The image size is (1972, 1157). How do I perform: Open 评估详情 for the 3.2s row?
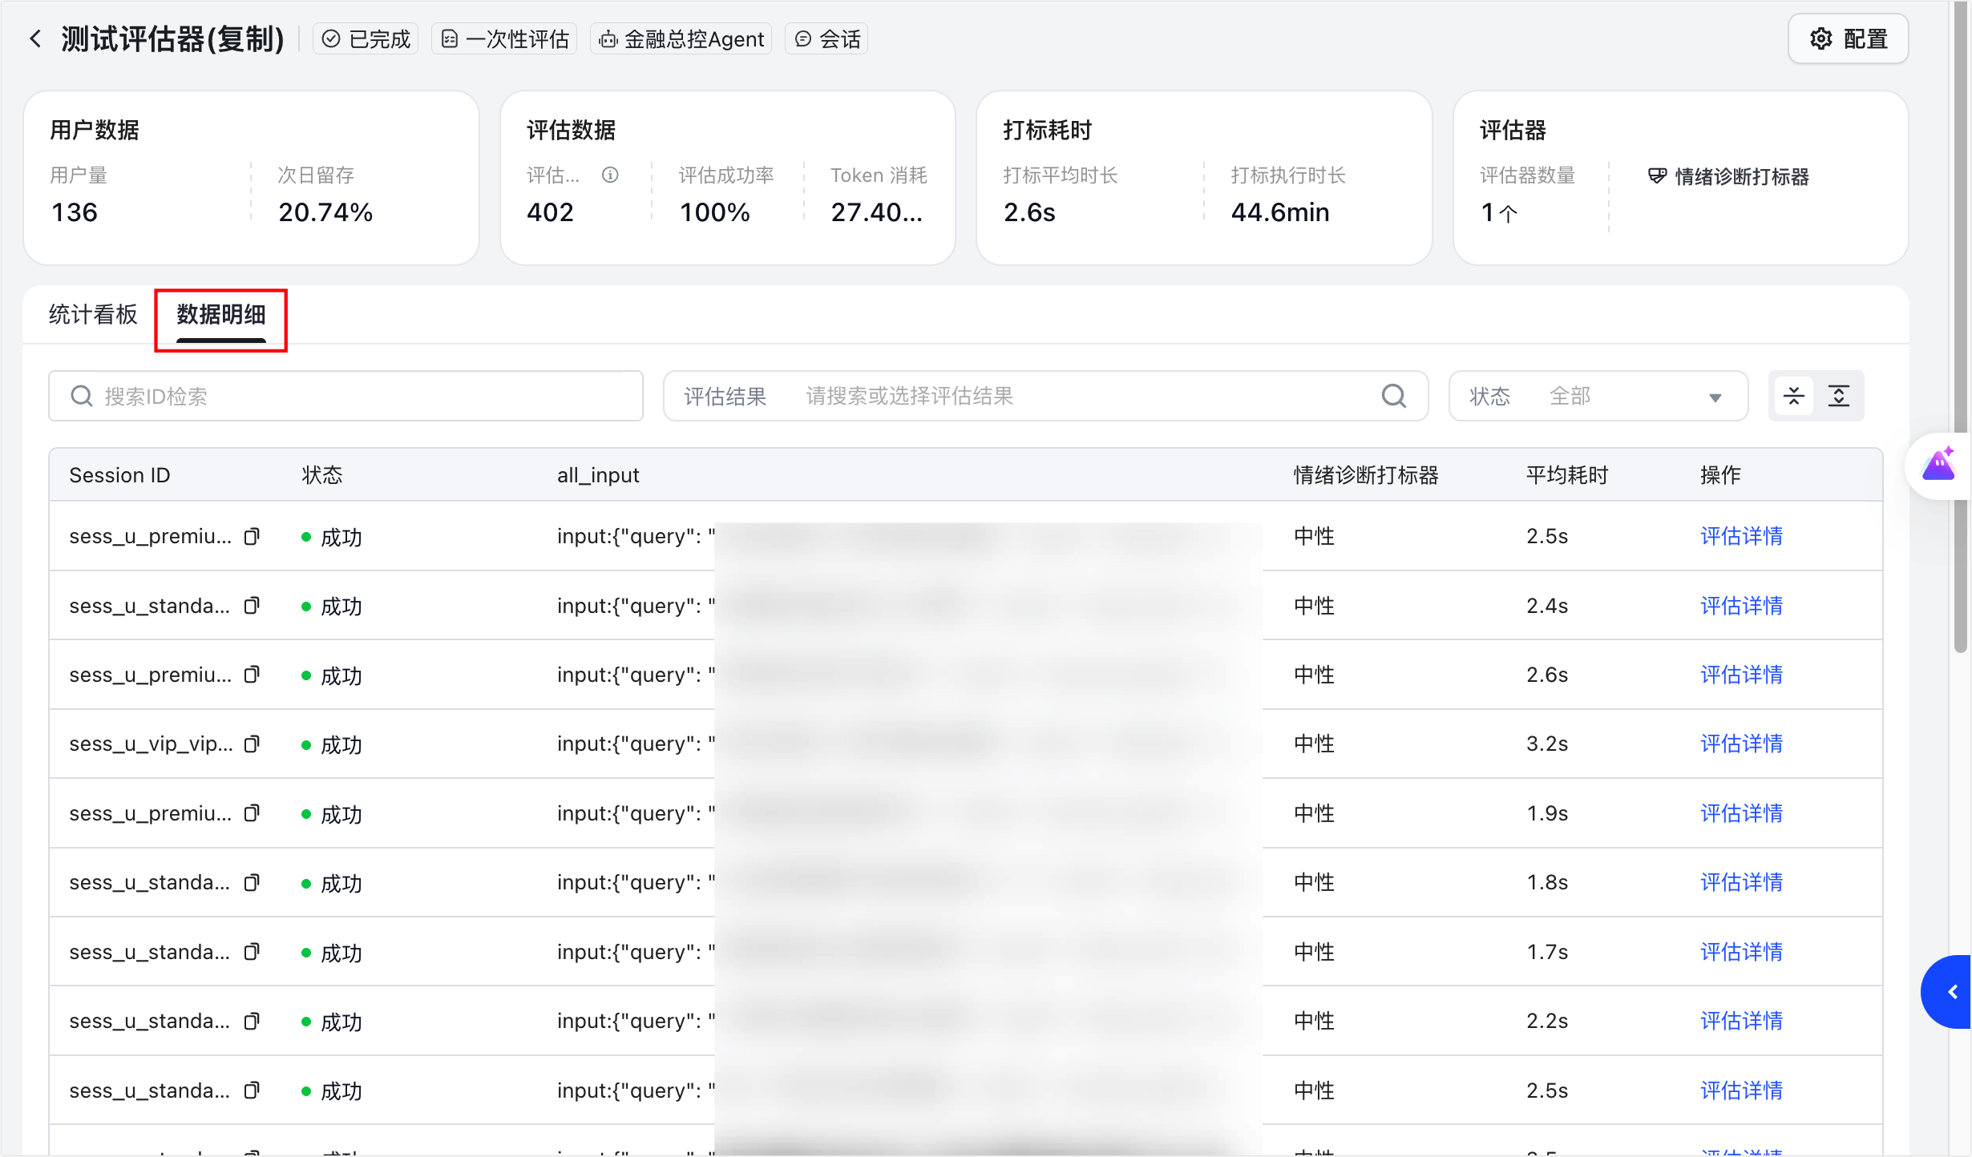pos(1741,744)
